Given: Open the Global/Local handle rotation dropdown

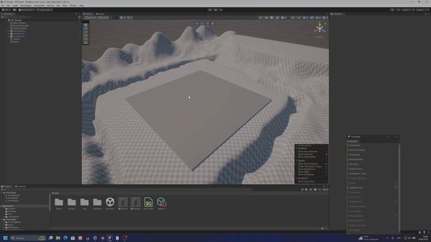Looking at the screenshot, I should click(x=103, y=17).
